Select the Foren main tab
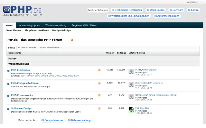Image resolution: width=206 pixels, height=128 pixels. click(x=10, y=25)
